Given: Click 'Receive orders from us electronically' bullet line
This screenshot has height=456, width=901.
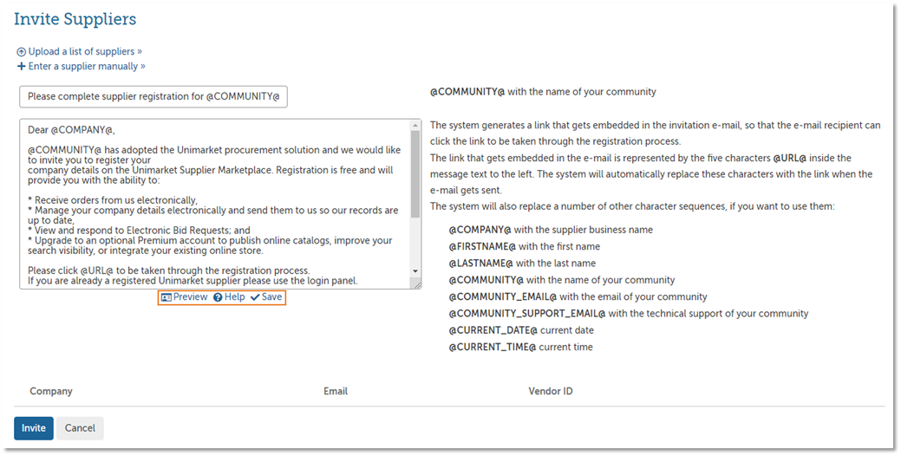Looking at the screenshot, I should coord(113,200).
